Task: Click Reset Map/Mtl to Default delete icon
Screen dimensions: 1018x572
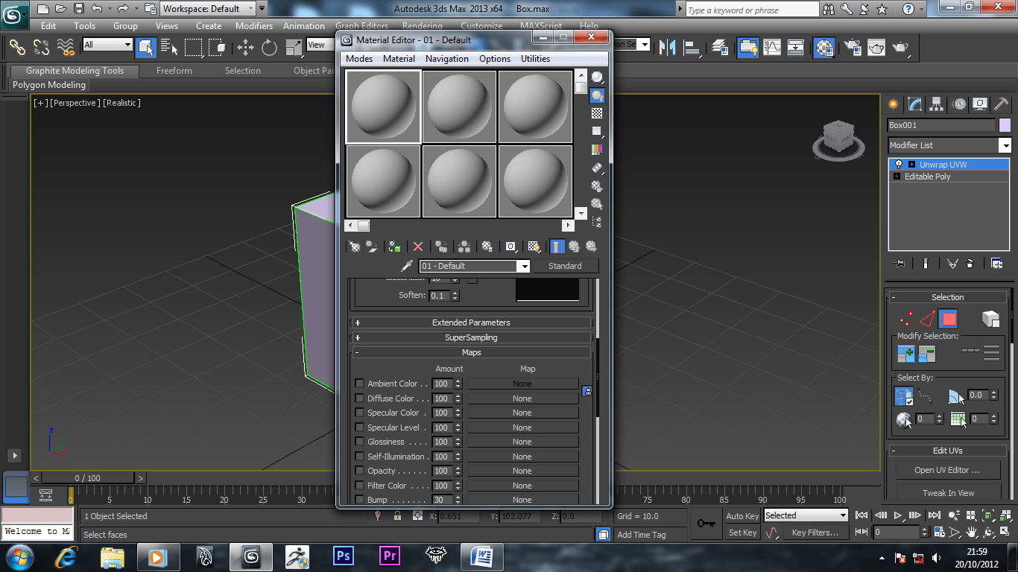Action: click(x=418, y=247)
